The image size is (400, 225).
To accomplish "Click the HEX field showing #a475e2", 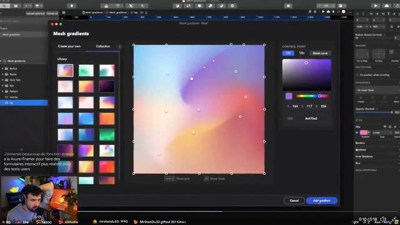I will (311, 118).
